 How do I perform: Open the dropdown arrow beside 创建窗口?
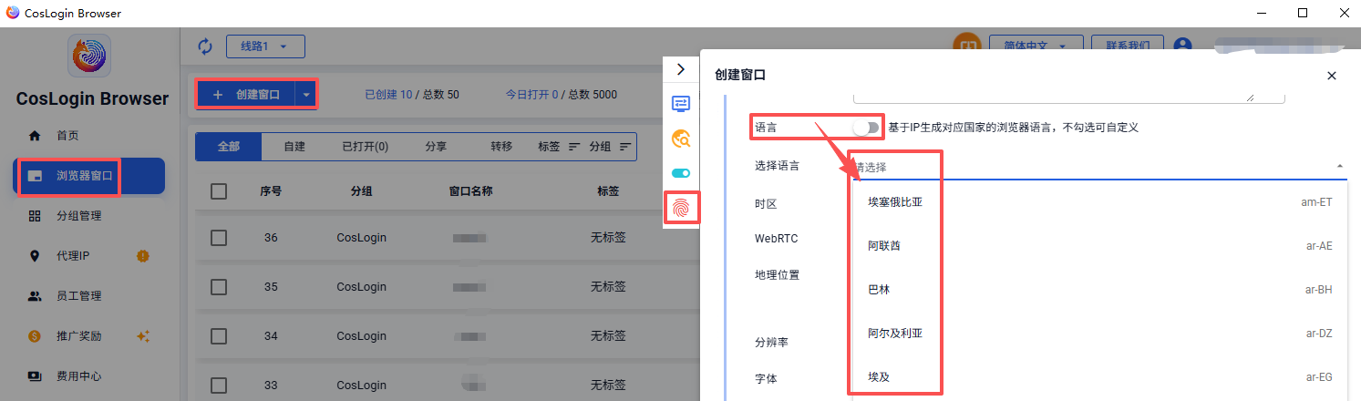click(x=306, y=95)
